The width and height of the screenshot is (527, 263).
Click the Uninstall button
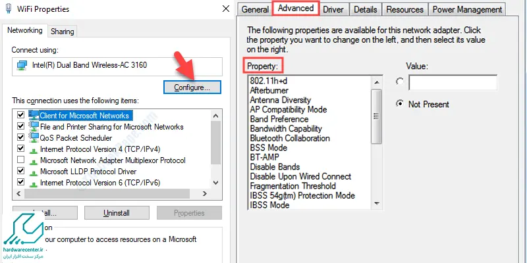[x=117, y=212]
